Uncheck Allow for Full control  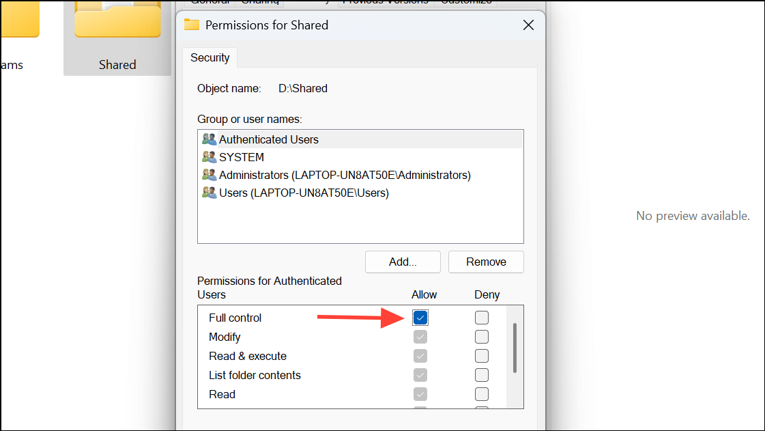(x=420, y=318)
